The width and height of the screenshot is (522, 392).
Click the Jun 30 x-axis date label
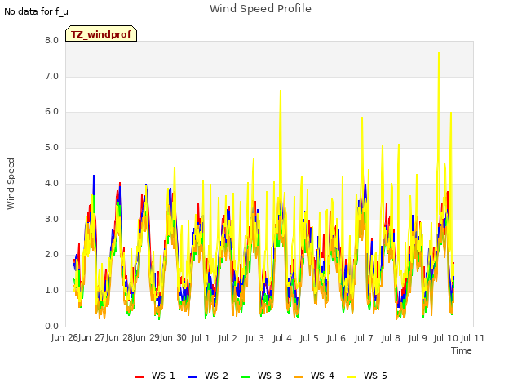pyautogui.click(x=173, y=337)
